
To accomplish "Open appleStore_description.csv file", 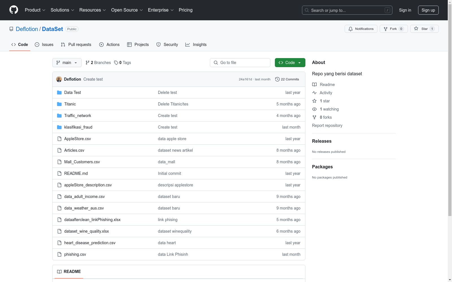I will tap(88, 185).
